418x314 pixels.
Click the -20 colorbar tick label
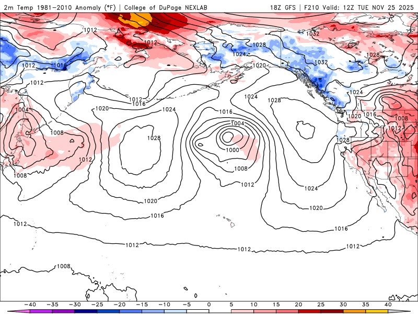click(120, 305)
